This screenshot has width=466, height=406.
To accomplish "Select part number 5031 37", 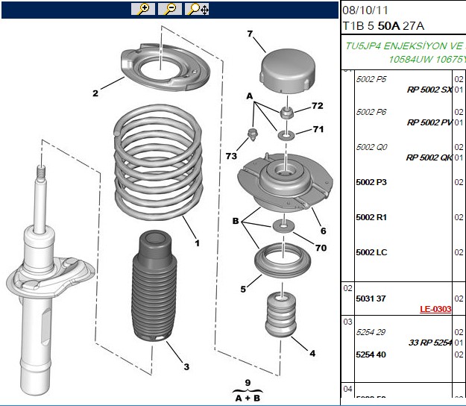I will pos(371,299).
